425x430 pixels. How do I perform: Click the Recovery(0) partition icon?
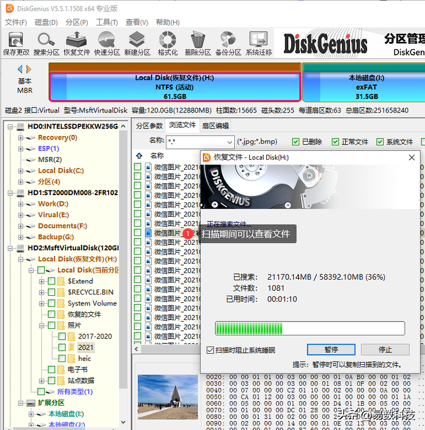31,138
